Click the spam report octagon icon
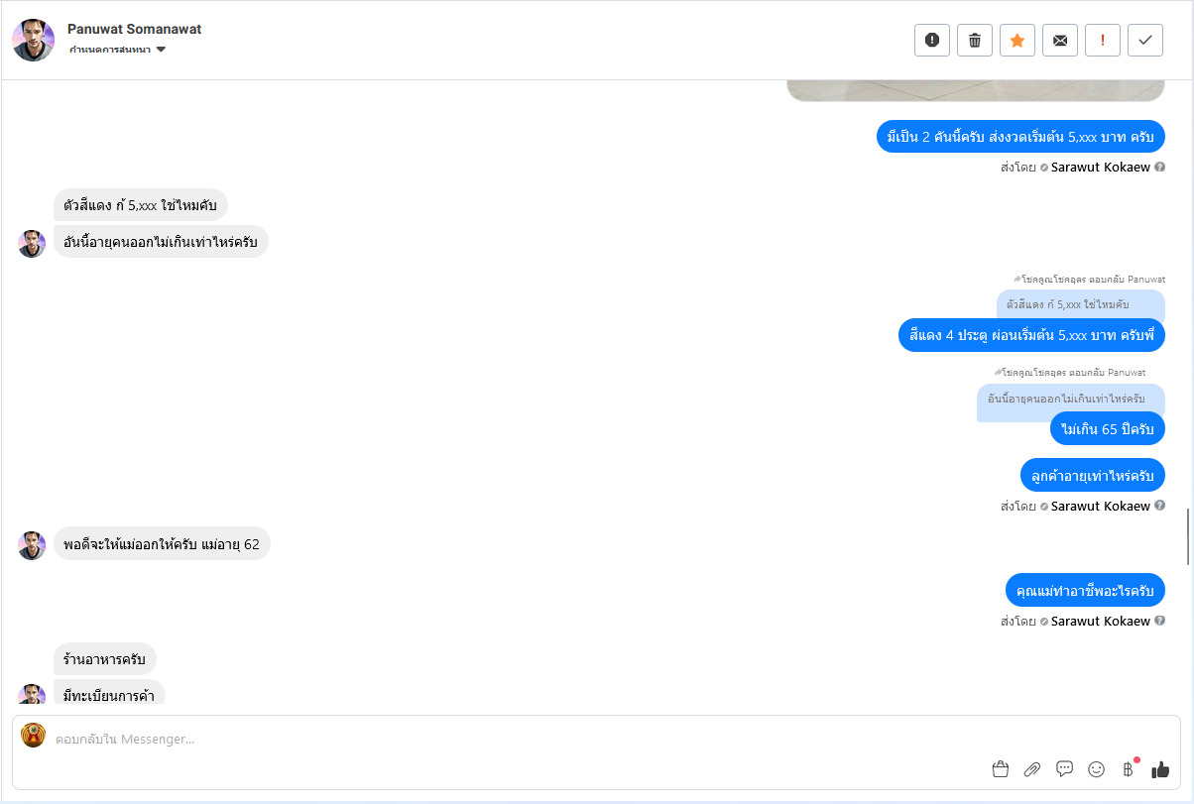Screen dimensions: 1194x804 [x=932, y=41]
